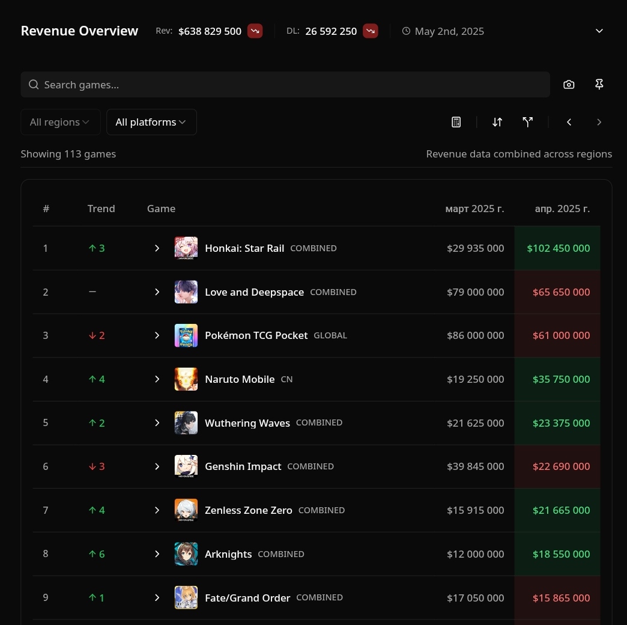Click the 26 592 250 downloads total
The height and width of the screenshot is (625, 627).
(331, 31)
